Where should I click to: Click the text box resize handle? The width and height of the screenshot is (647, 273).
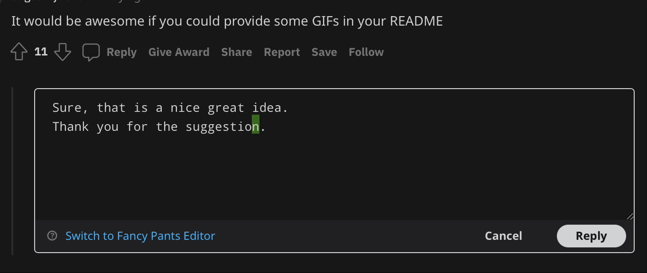click(630, 216)
